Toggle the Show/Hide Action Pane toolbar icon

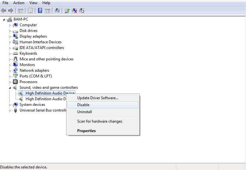(47, 11)
